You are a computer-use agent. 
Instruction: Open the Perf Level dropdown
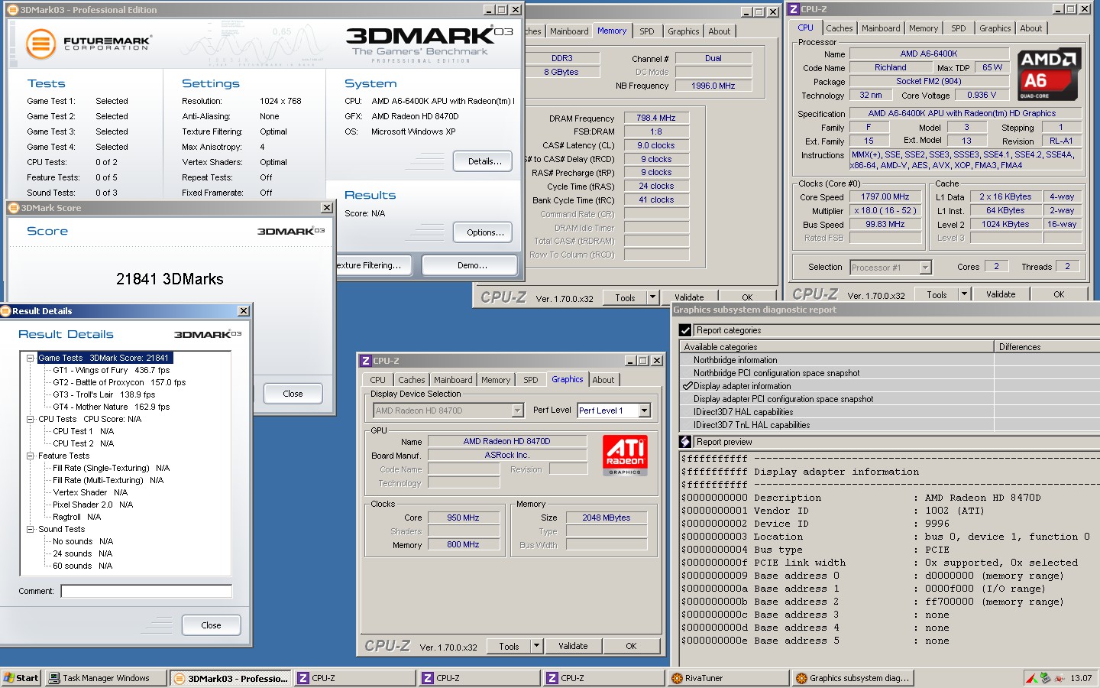coord(644,411)
